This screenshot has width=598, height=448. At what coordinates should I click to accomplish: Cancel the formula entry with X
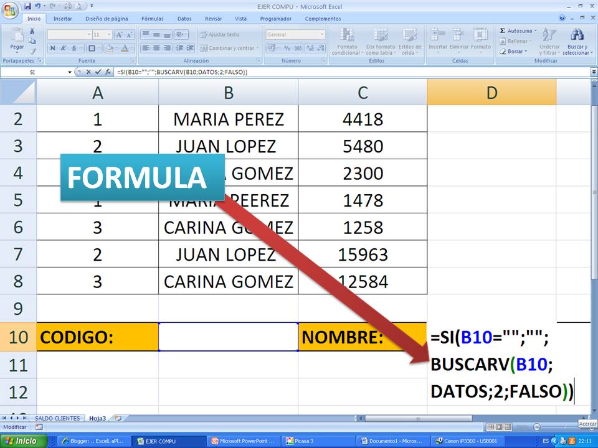click(x=88, y=72)
